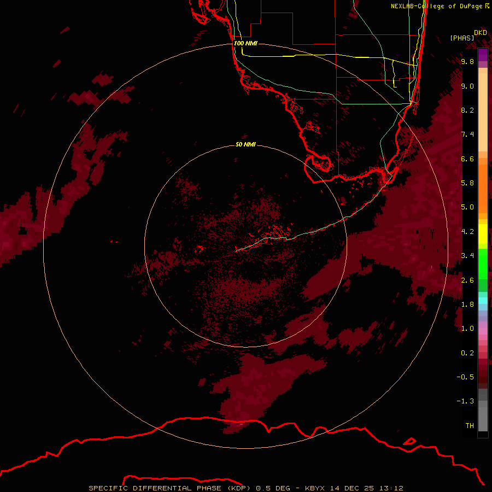
Task: Click the 1.0 value on the color scale
Action: pyautogui.click(x=467, y=329)
